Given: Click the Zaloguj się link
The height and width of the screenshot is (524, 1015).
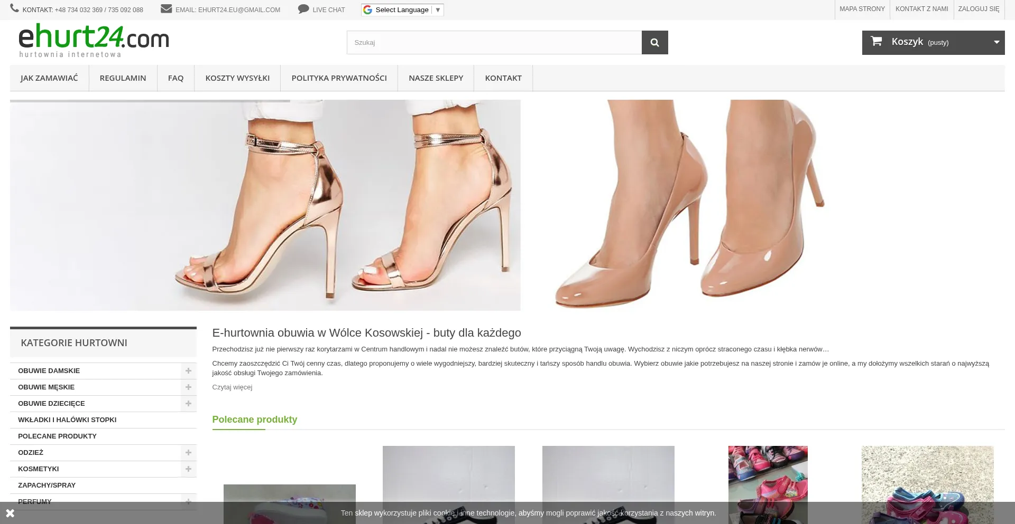Looking at the screenshot, I should [979, 9].
